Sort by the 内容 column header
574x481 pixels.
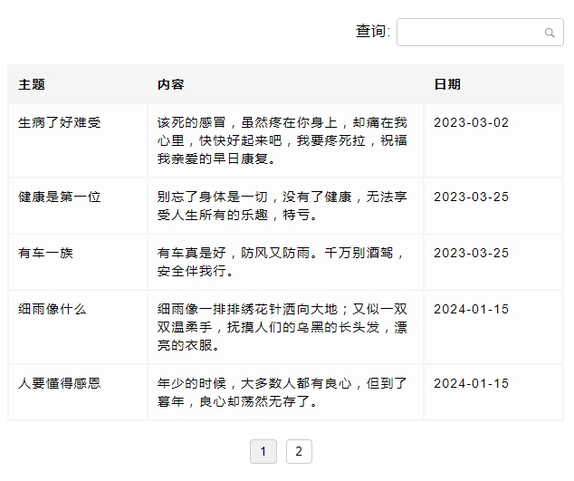170,84
